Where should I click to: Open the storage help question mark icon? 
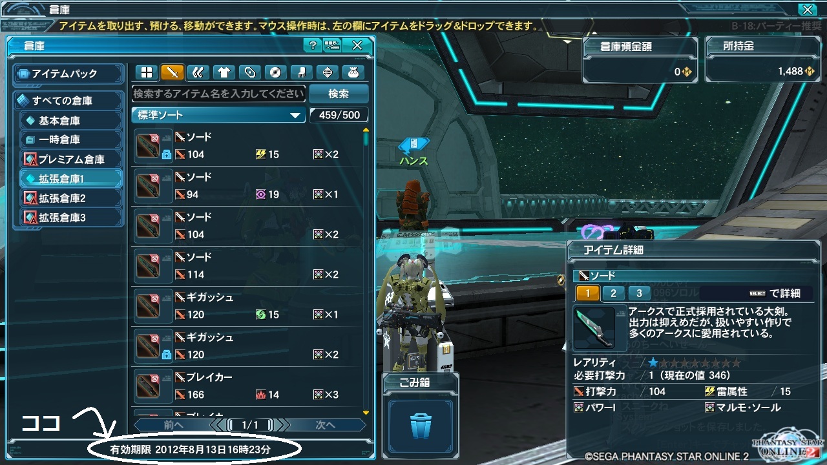tap(313, 45)
